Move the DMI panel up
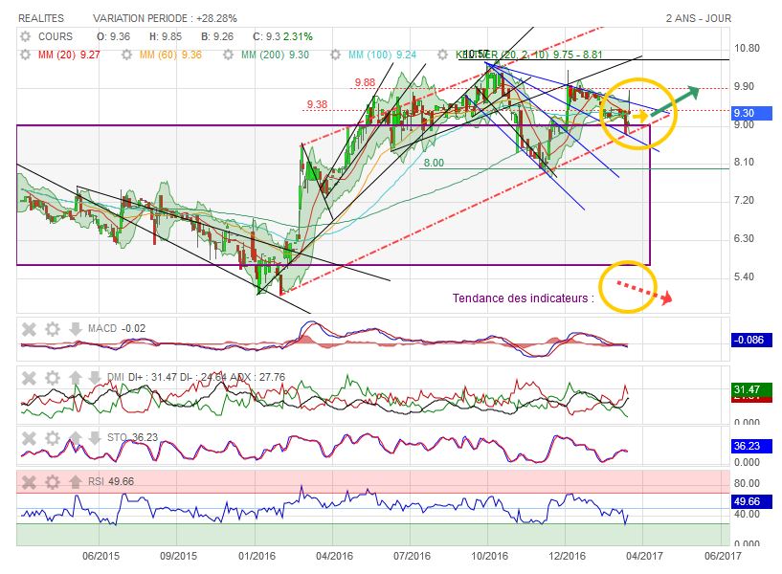This screenshot has width=782, height=574. (x=75, y=378)
